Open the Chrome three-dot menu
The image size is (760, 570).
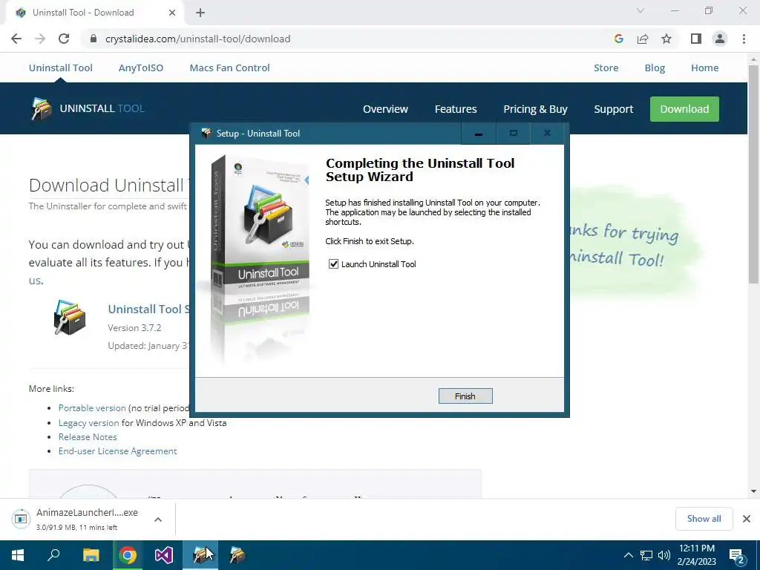click(744, 39)
